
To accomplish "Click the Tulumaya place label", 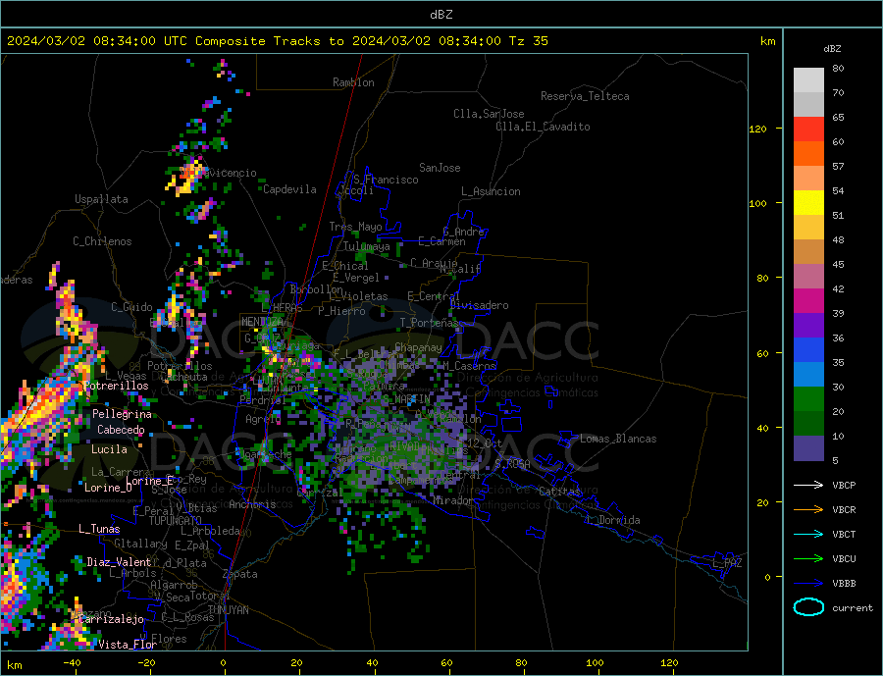I will [367, 246].
